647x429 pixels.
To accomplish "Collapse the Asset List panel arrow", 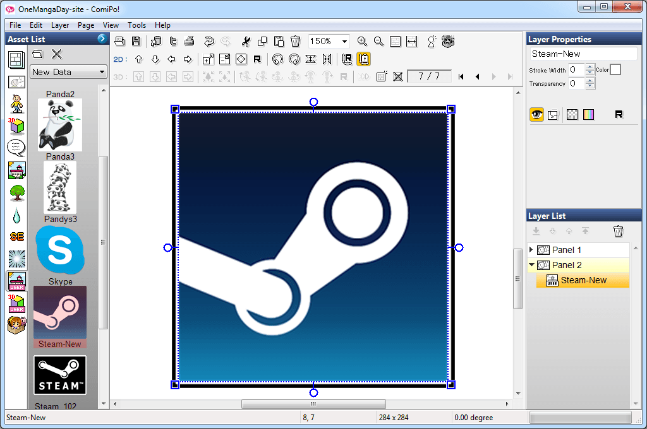I will pos(102,38).
